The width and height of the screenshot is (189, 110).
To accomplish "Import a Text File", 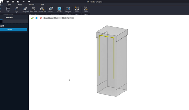I will 77,9.
